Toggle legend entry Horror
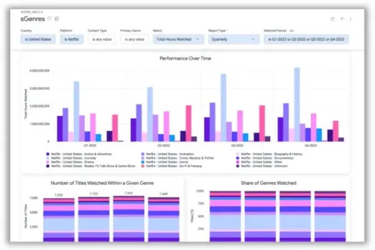The height and width of the screenshot is (250, 375). pyautogui.click(x=165, y=162)
